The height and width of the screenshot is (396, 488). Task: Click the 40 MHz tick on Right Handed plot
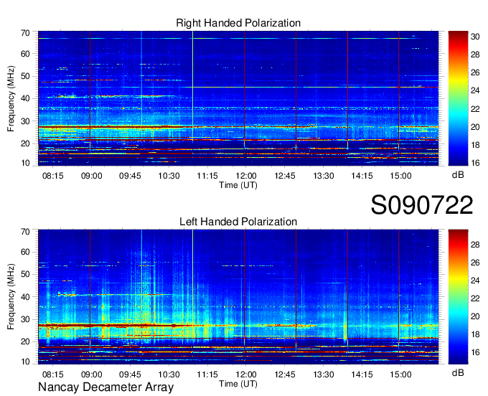[25, 99]
